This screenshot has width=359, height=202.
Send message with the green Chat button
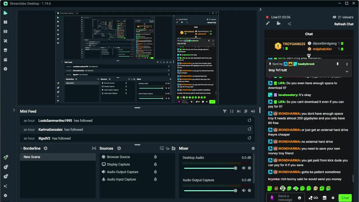[345, 198]
